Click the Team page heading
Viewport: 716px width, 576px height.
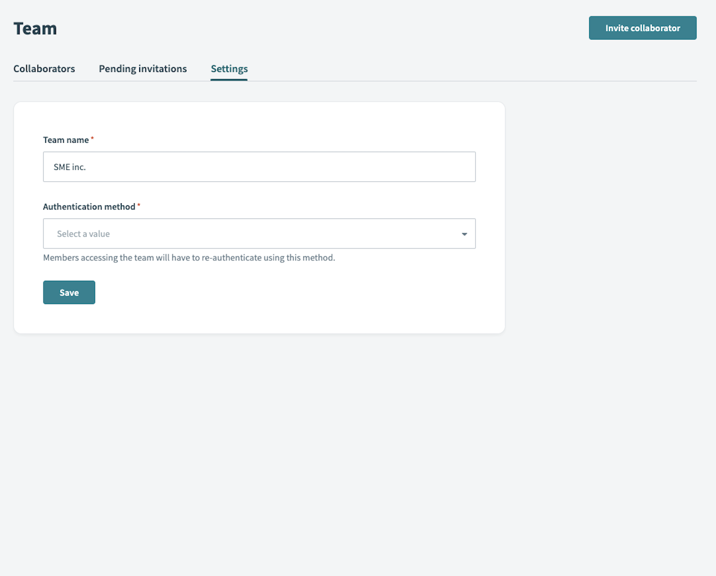(35, 29)
